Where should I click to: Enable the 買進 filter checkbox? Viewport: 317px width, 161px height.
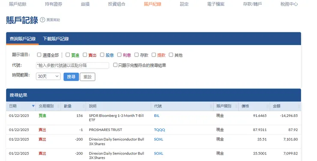68,55
